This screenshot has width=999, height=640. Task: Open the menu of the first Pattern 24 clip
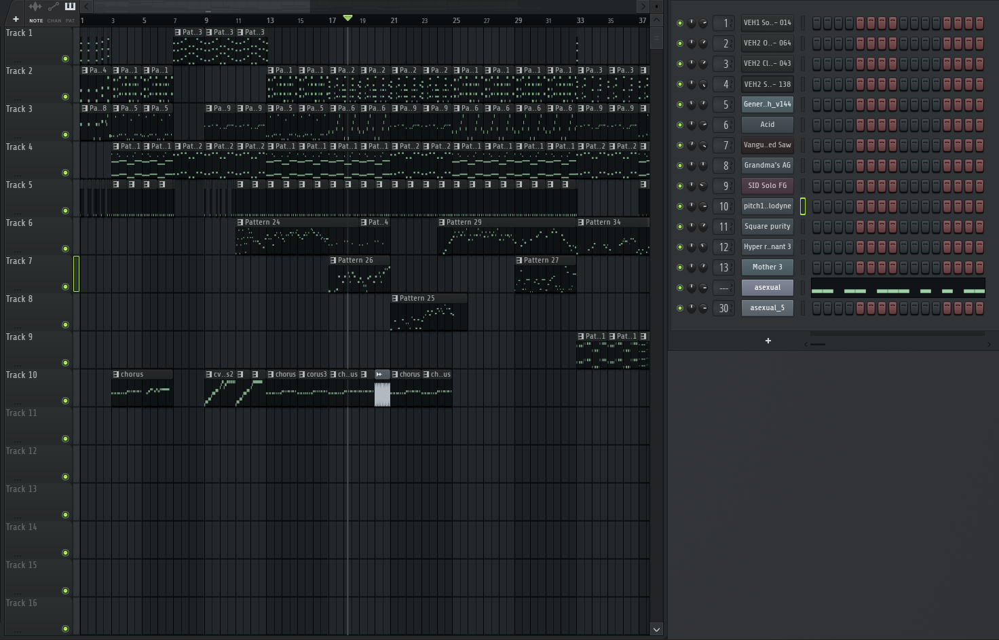(x=241, y=223)
